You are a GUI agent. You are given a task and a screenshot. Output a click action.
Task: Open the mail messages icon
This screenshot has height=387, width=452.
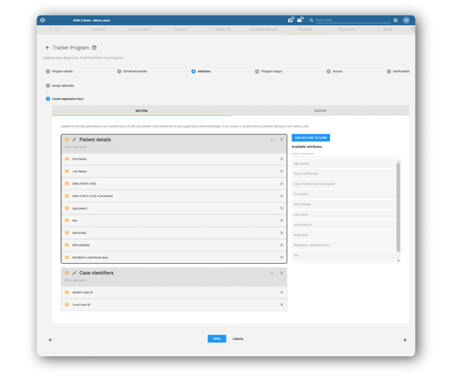click(300, 20)
